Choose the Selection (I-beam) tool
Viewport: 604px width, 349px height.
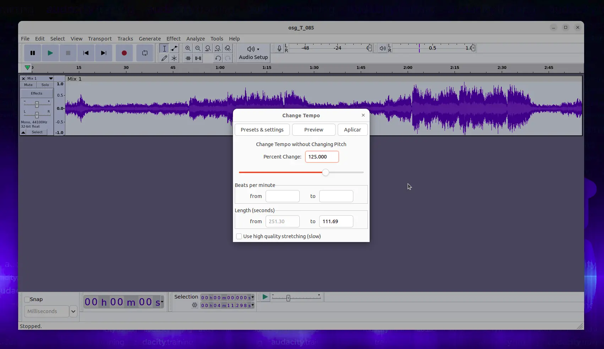pyautogui.click(x=164, y=48)
